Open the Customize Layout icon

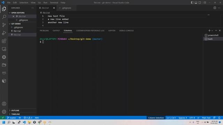pos(205,2)
